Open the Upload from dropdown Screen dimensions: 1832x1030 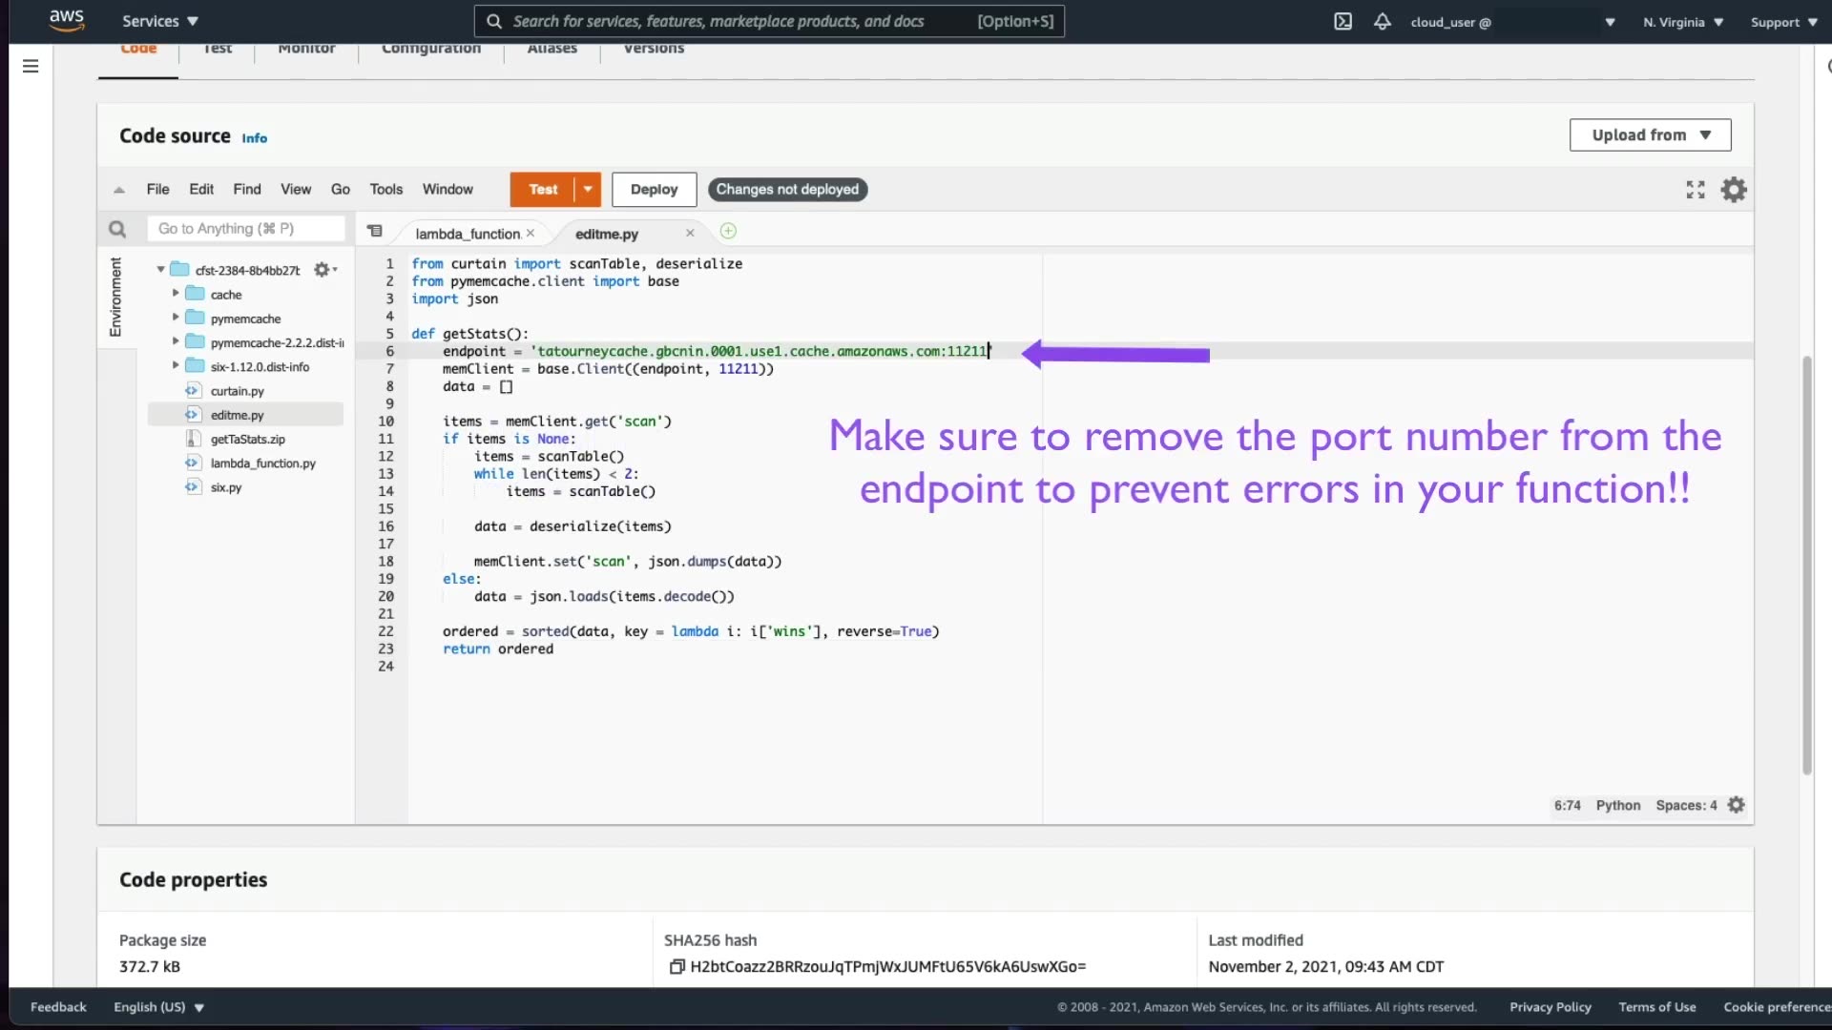pos(1650,135)
